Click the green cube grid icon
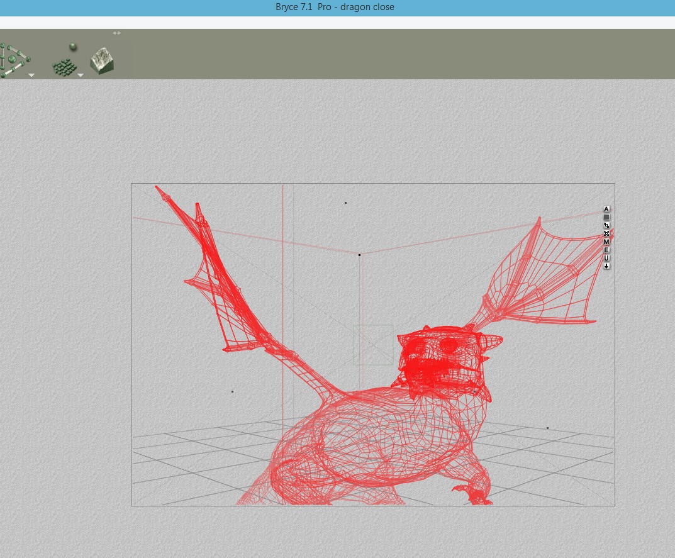The image size is (675, 558). pyautogui.click(x=64, y=67)
